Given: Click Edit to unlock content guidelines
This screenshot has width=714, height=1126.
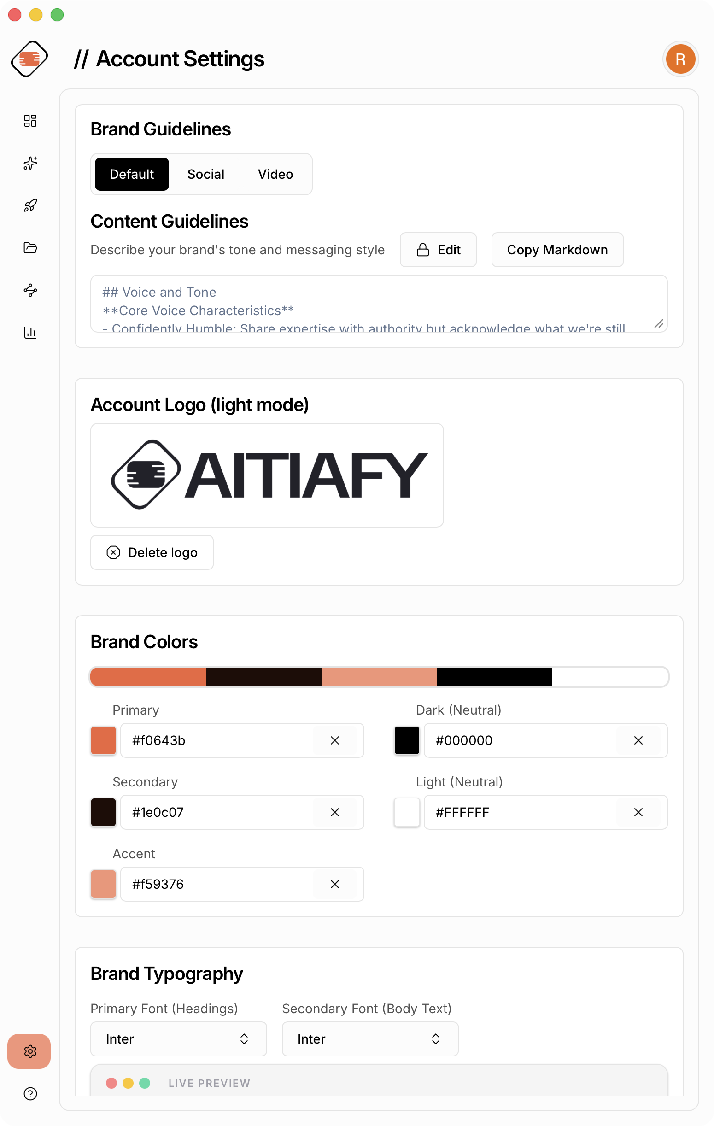Looking at the screenshot, I should tap(438, 250).
